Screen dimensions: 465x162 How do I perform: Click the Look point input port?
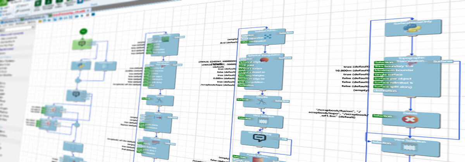point(247,65)
